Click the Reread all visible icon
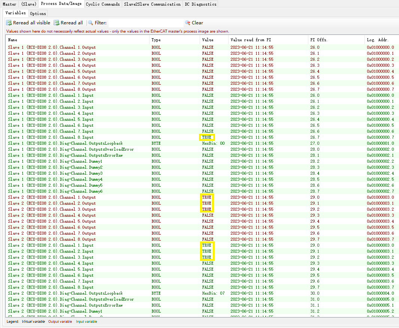The image size is (399, 328). pyautogui.click(x=9, y=23)
